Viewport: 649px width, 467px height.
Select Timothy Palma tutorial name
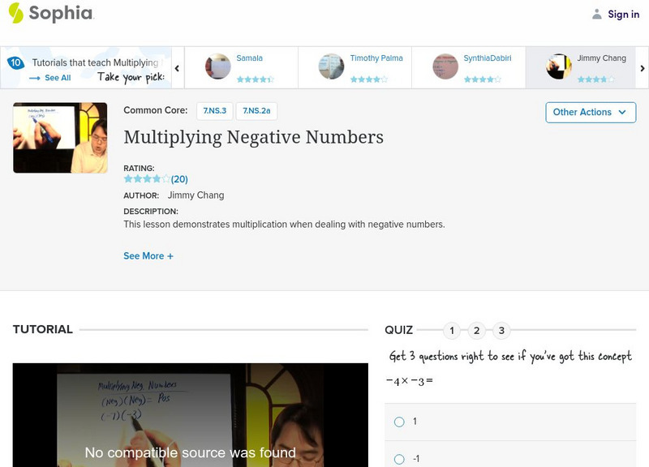[376, 58]
